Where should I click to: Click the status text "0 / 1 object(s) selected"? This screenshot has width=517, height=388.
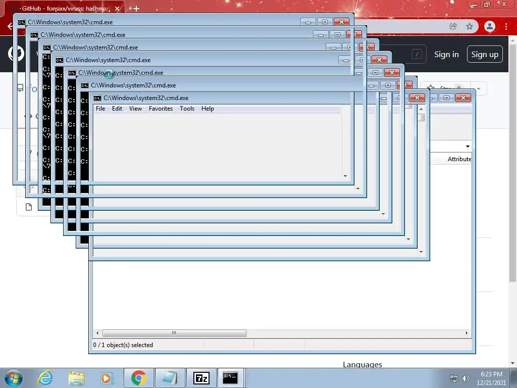123,345
